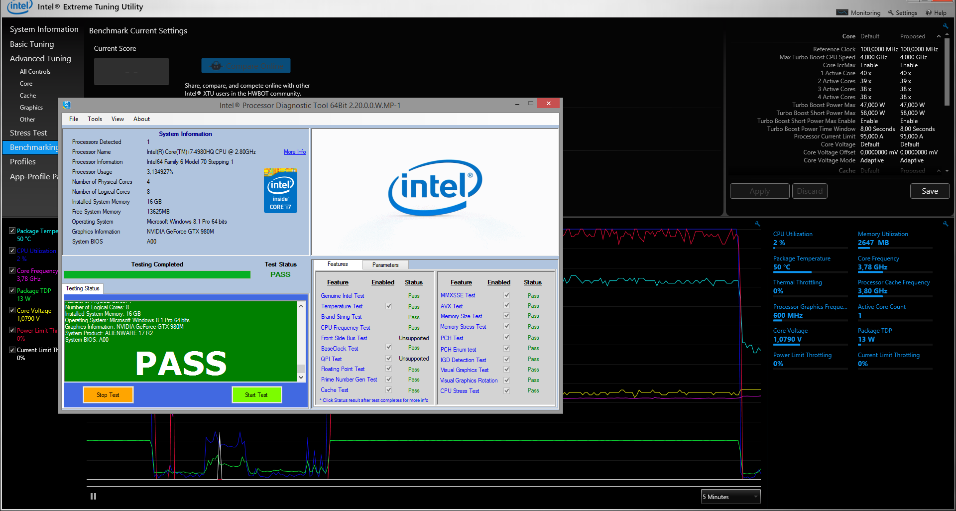
Task: Click the Processor Diagnostic Tool window icon
Action: (x=67, y=105)
